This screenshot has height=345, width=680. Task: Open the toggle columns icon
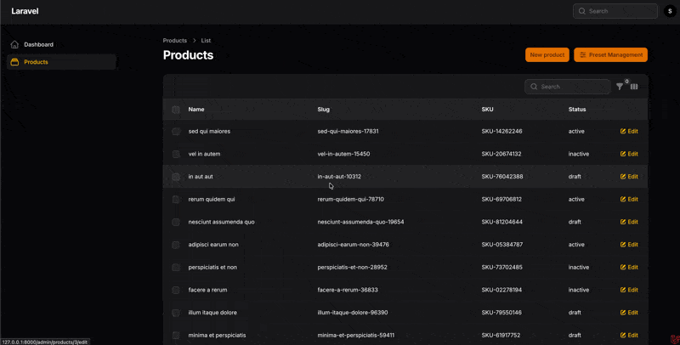(634, 87)
